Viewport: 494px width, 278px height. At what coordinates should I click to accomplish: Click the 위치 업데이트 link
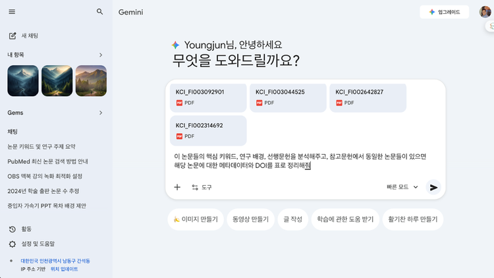point(64,269)
